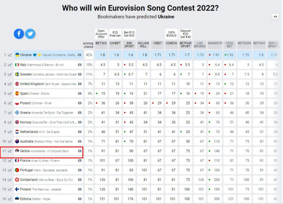283x204 pixels.
Task: Open the BET365 bookmaker column header
Action: pos(101,43)
